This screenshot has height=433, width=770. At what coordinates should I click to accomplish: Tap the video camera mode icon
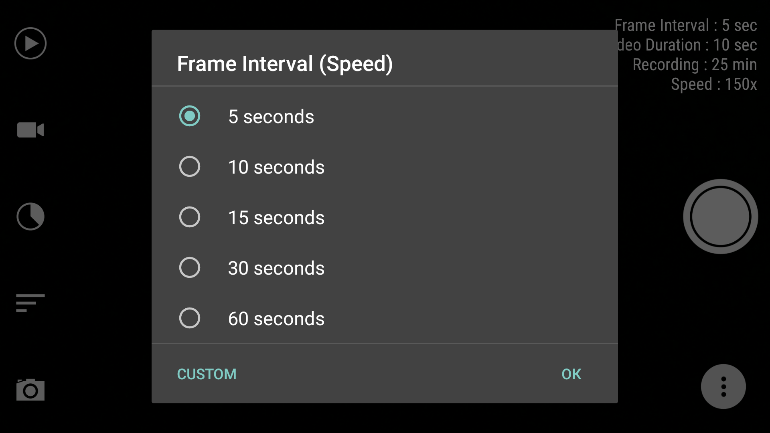pyautogui.click(x=30, y=130)
